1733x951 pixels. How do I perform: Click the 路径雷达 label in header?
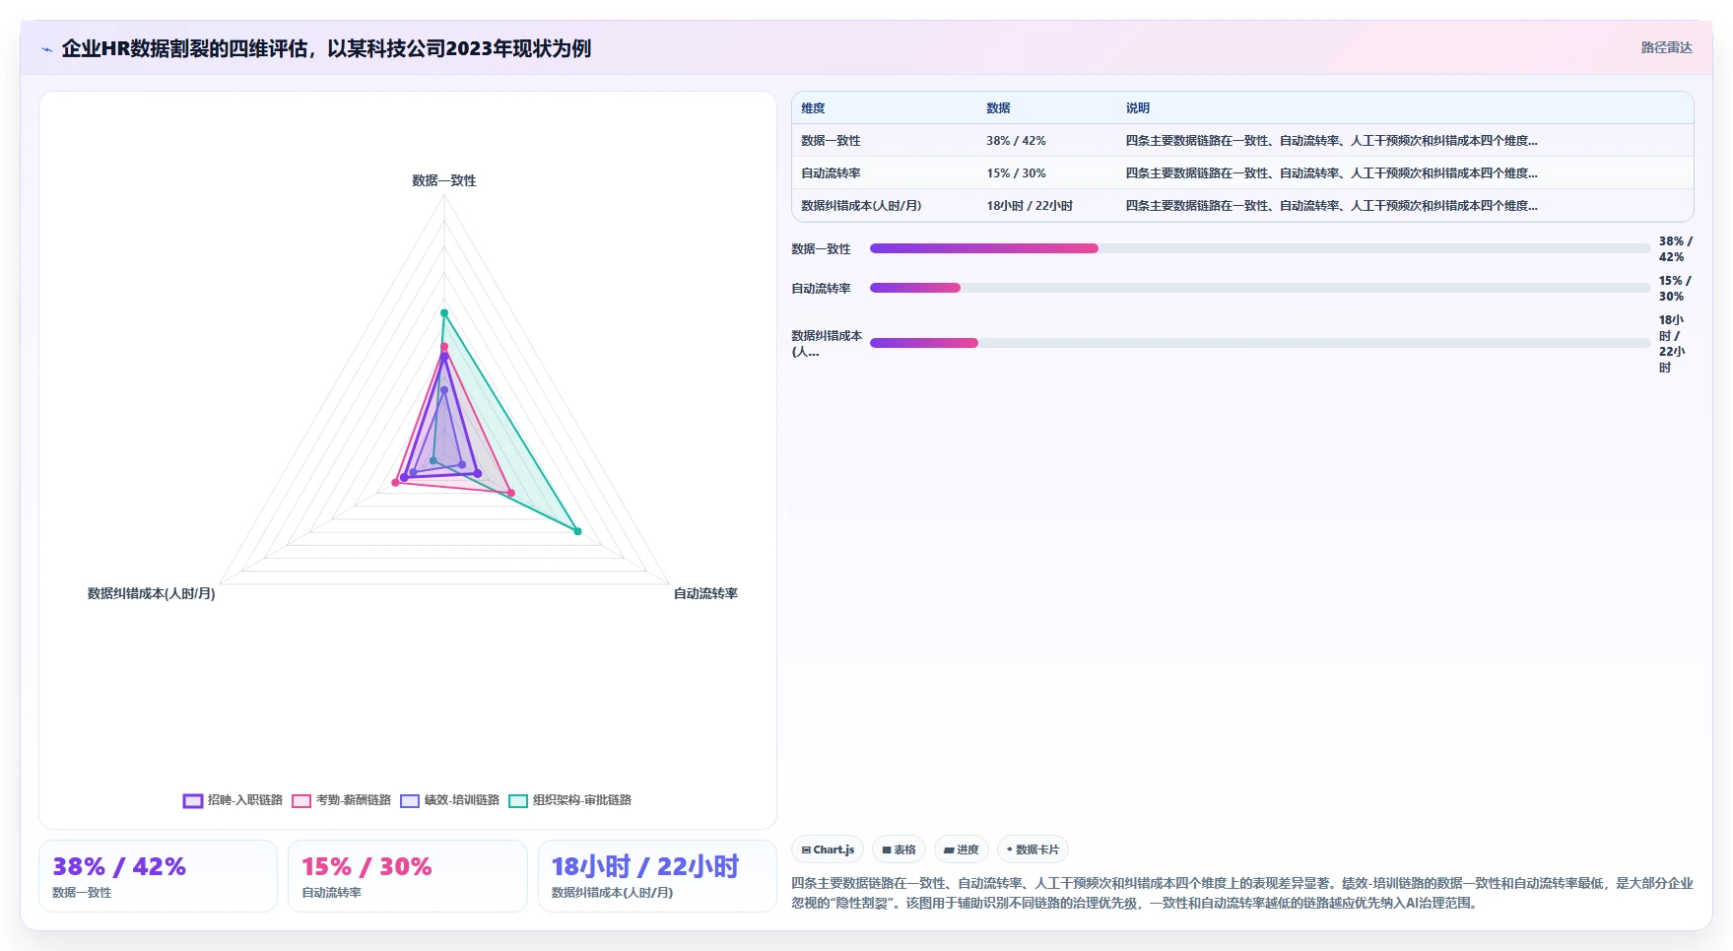click(x=1666, y=47)
